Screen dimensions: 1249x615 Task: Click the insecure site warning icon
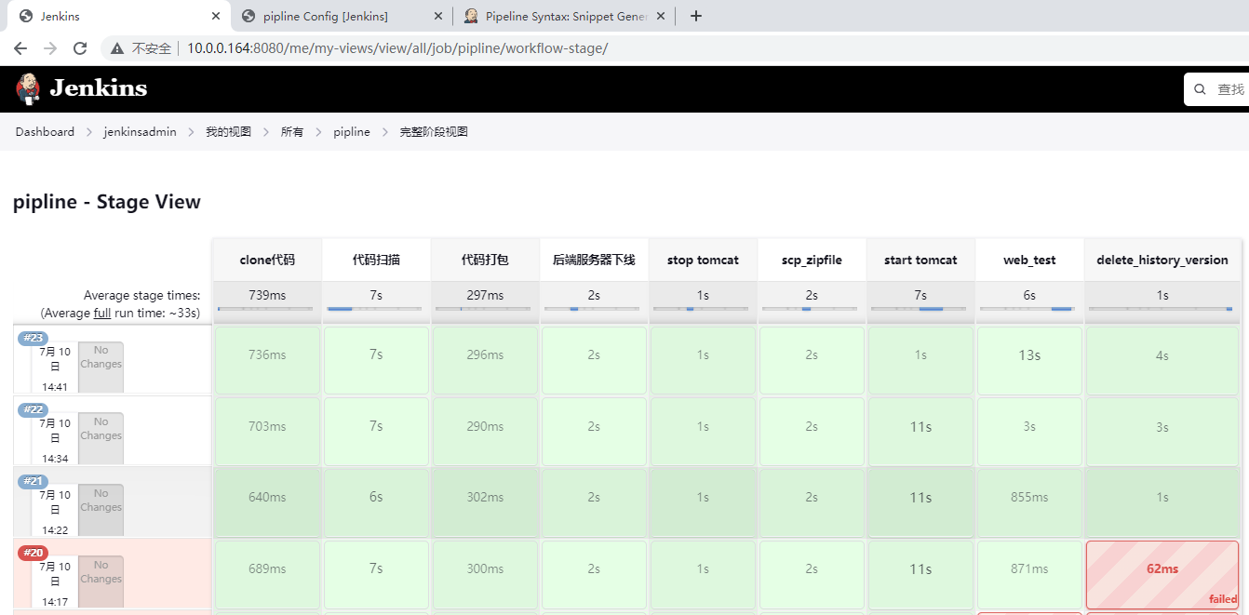(117, 48)
